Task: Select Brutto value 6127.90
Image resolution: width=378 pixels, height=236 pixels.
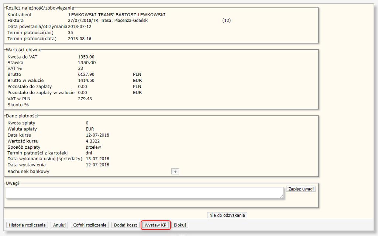Action: pos(86,74)
